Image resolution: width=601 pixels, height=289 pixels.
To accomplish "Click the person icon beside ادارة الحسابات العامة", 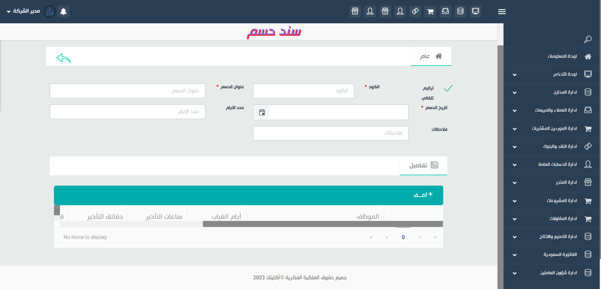I will pos(588,164).
